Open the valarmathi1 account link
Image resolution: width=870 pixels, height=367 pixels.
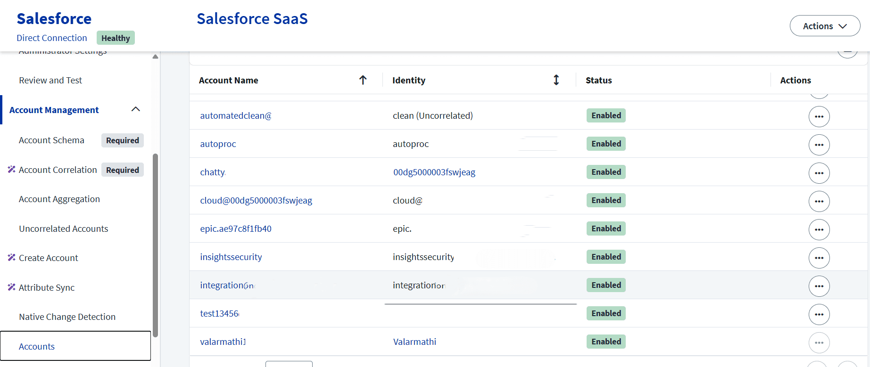pyautogui.click(x=223, y=342)
